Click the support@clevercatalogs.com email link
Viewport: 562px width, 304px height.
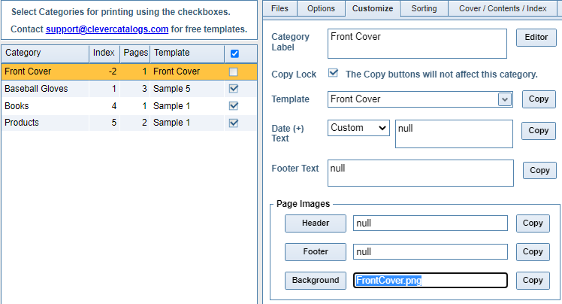click(107, 29)
